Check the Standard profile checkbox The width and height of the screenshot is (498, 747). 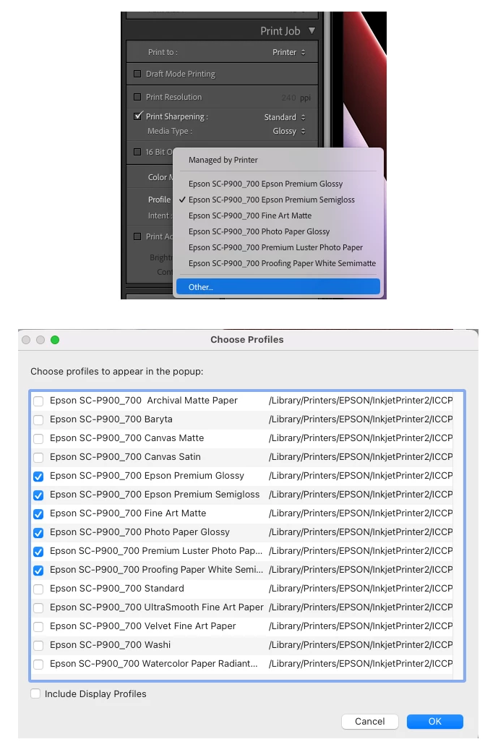[38, 589]
